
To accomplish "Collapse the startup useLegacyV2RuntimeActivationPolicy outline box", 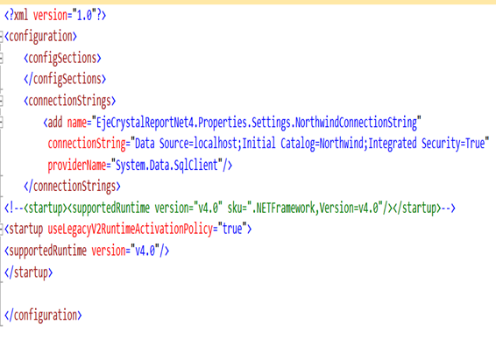I will pyautogui.click(x=1, y=229).
